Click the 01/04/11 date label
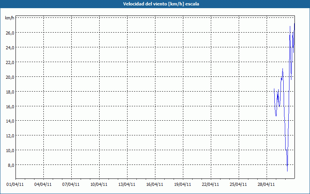This screenshot has height=194, width=310. (15, 184)
